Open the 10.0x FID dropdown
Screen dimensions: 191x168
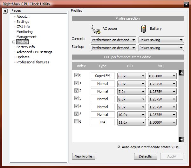coord(132,115)
